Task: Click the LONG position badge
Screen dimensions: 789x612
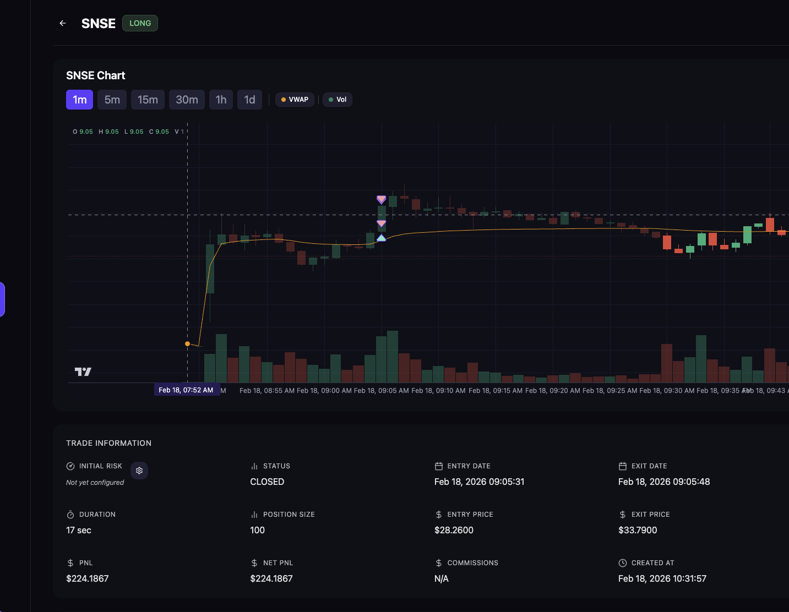Action: (140, 23)
